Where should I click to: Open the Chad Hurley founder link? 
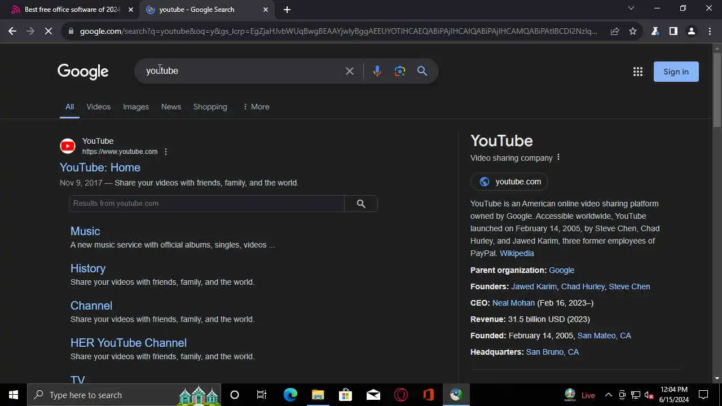coord(583,286)
